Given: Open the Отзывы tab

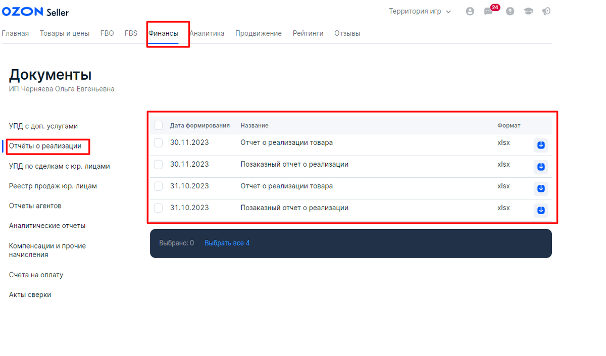Looking at the screenshot, I should point(347,33).
